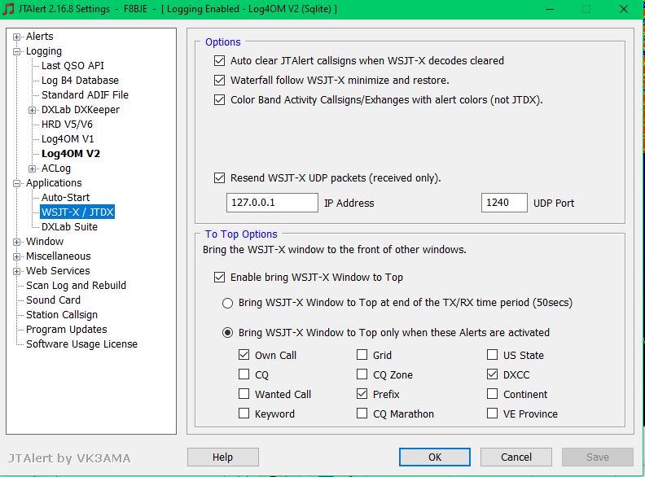Expand the DXLab DXKeeper node

coord(32,110)
